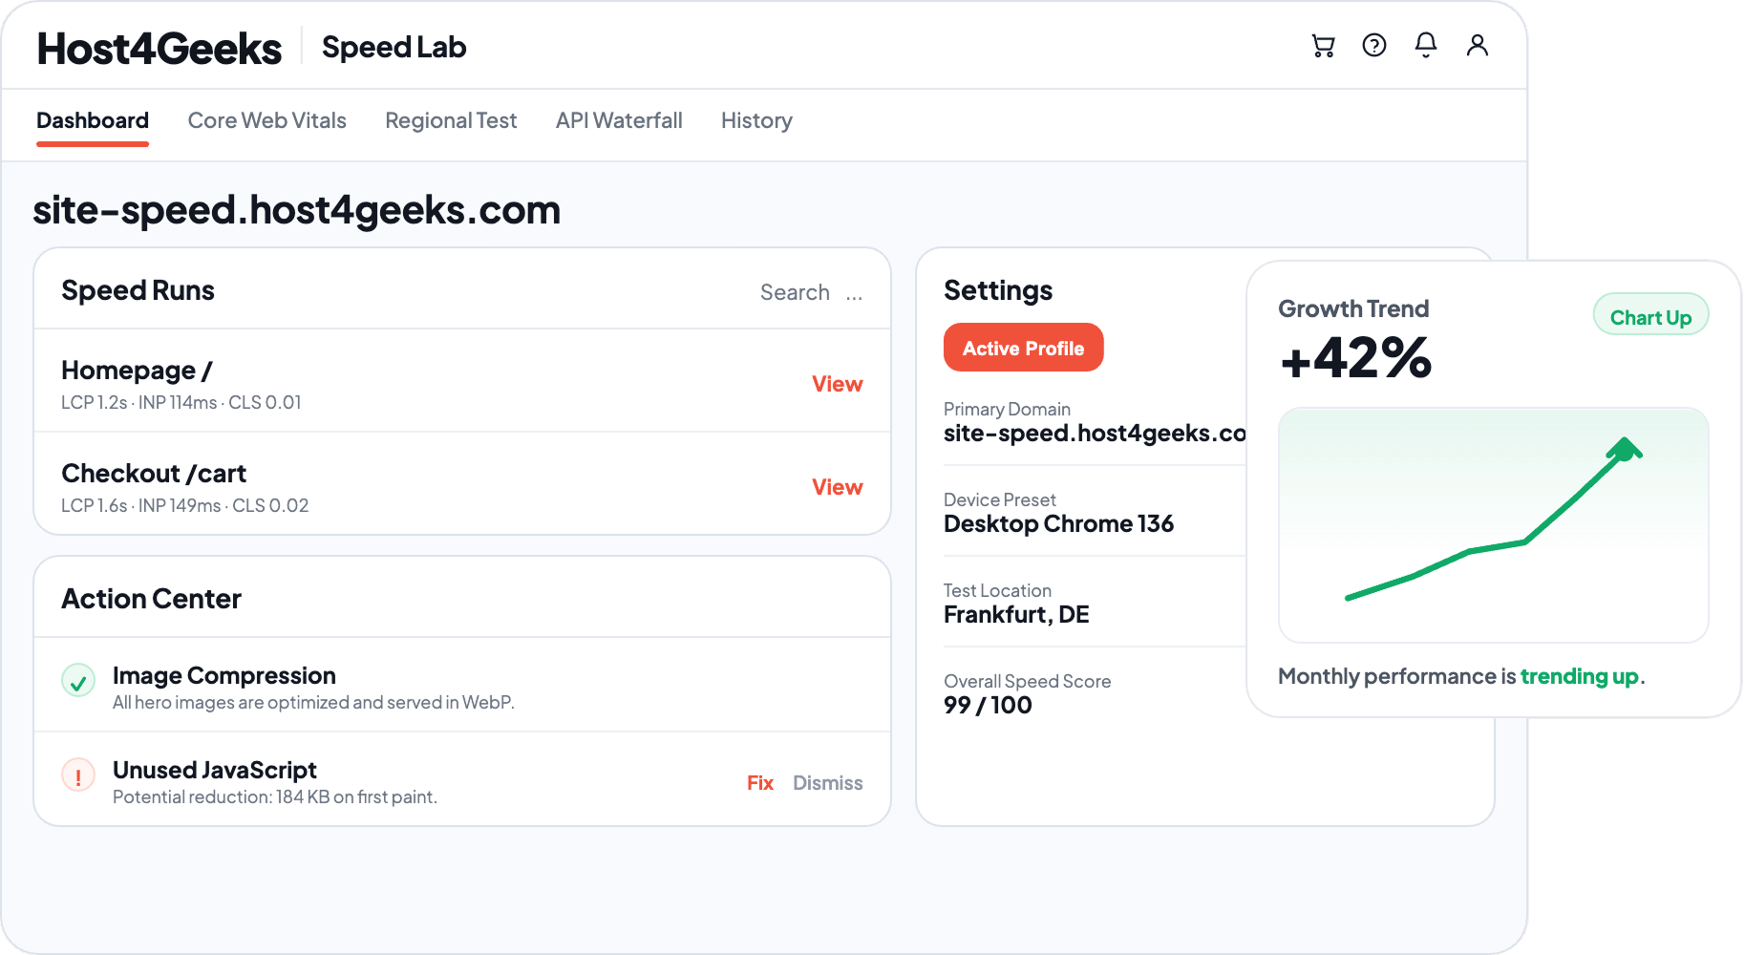Open the notifications bell icon
The height and width of the screenshot is (955, 1745).
(x=1426, y=45)
